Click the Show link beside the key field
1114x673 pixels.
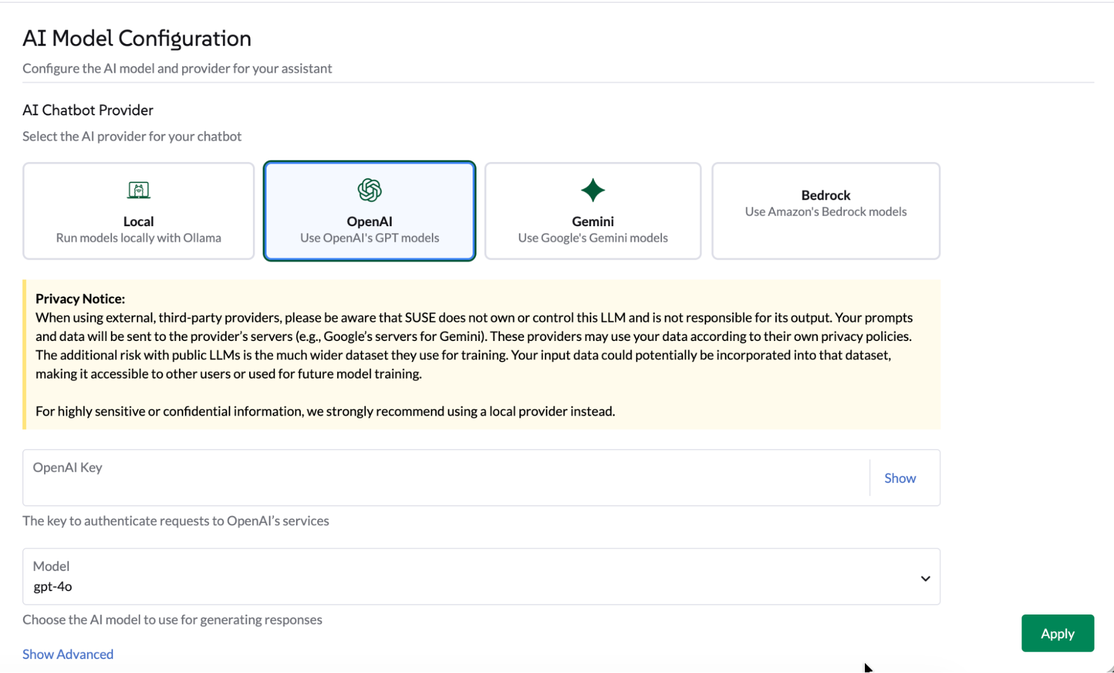[x=899, y=477]
